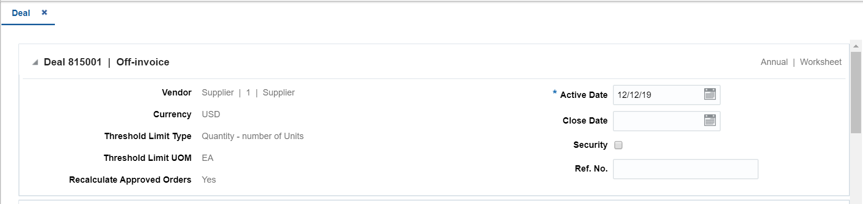Click the Quantity - number of Units value
The width and height of the screenshot is (863, 204).
pyautogui.click(x=253, y=136)
